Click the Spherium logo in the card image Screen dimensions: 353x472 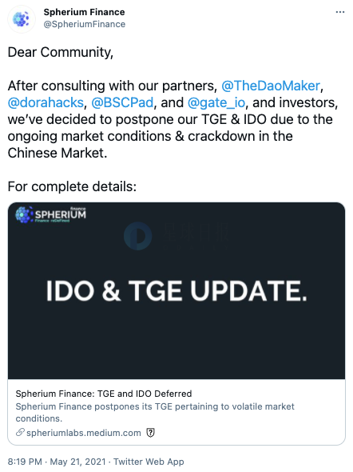coord(50,214)
